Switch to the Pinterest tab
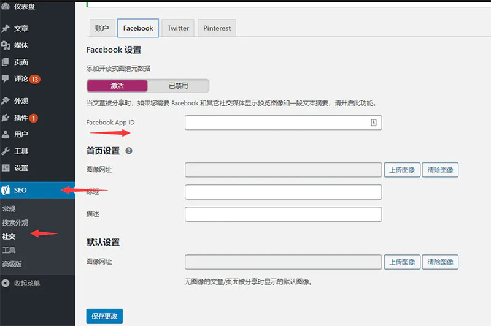Viewport: 491px width, 326px height. 217,28
